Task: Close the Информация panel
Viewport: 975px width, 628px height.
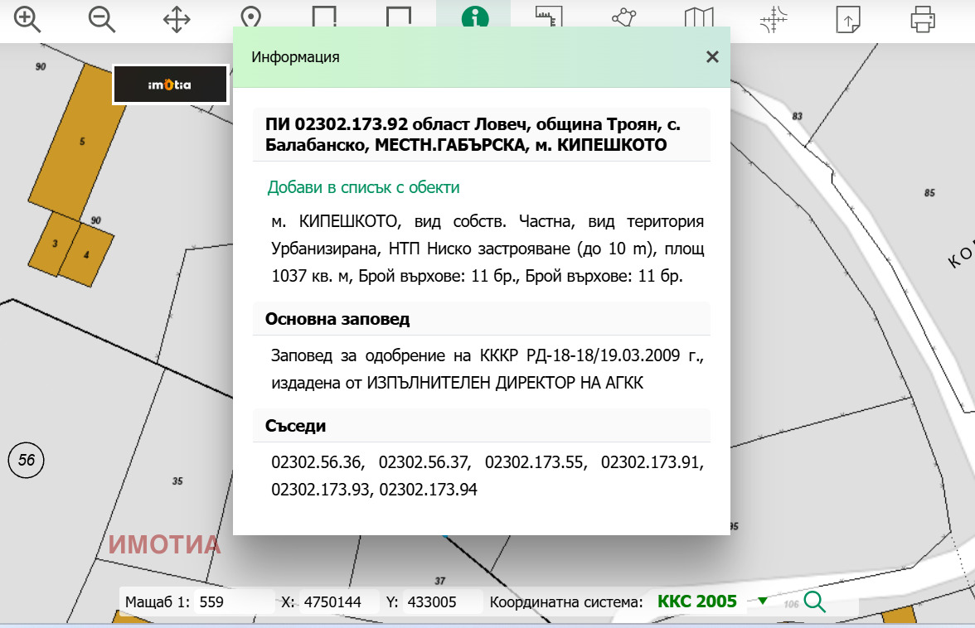Action: coord(711,57)
